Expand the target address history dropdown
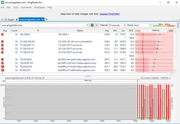Image resolution: width=180 pixels, height=124 pixels. click(x=87, y=25)
